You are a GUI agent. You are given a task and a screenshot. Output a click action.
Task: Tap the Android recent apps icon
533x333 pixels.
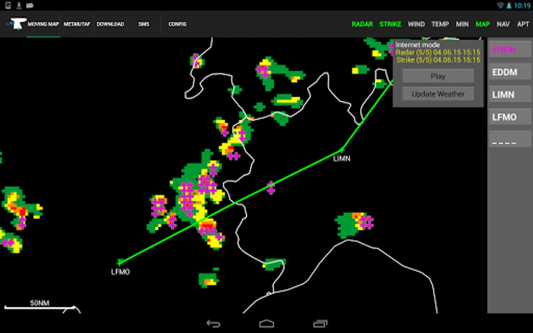(x=320, y=324)
